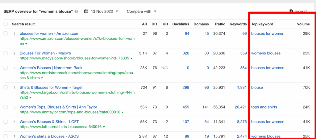Viewport: 316px width, 139px height.
Task: Click the Domains column header
Action: point(201,24)
